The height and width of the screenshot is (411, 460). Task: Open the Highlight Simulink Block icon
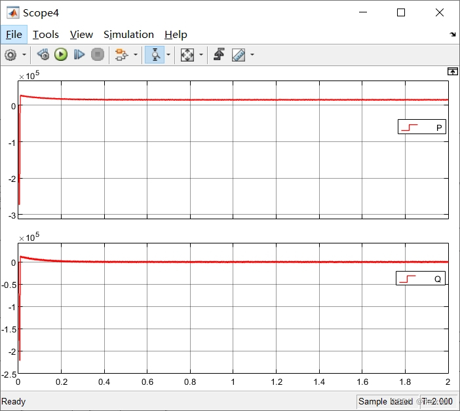click(121, 55)
